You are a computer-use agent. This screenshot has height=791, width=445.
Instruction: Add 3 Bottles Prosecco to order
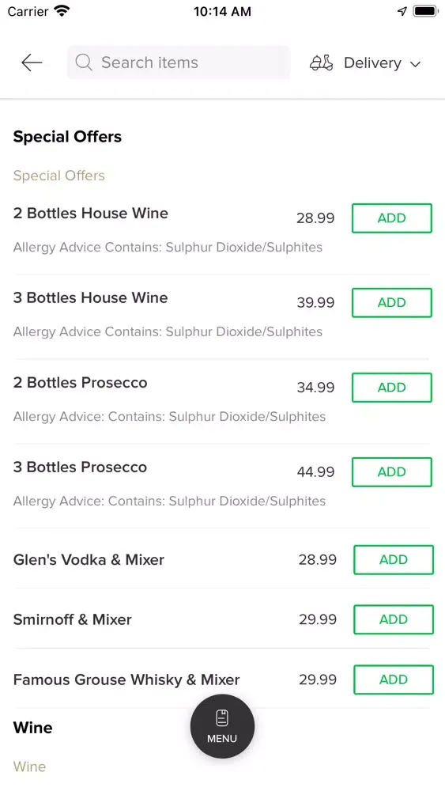pyautogui.click(x=391, y=472)
